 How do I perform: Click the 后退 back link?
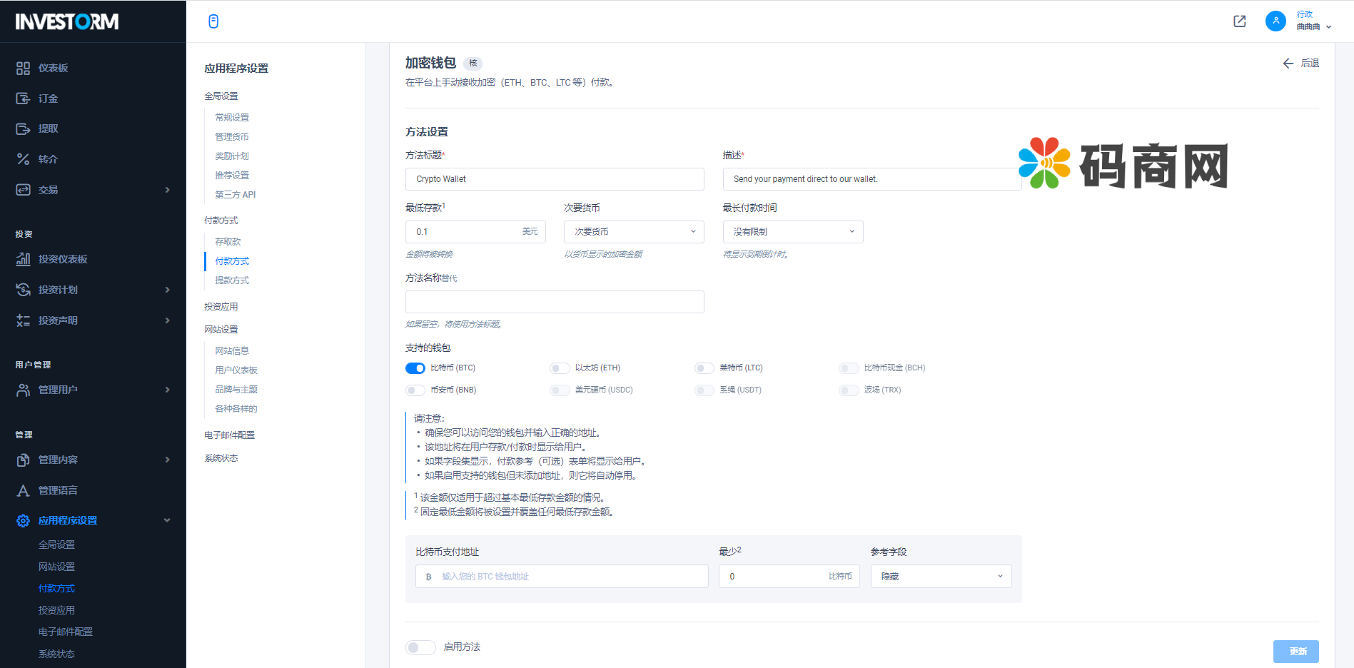click(x=1300, y=63)
